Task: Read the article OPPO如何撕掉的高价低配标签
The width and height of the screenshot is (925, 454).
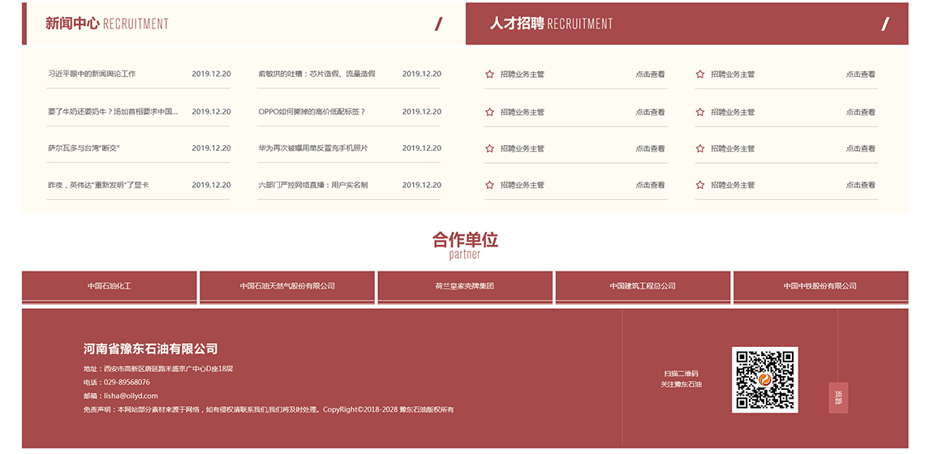Action: pyautogui.click(x=312, y=112)
